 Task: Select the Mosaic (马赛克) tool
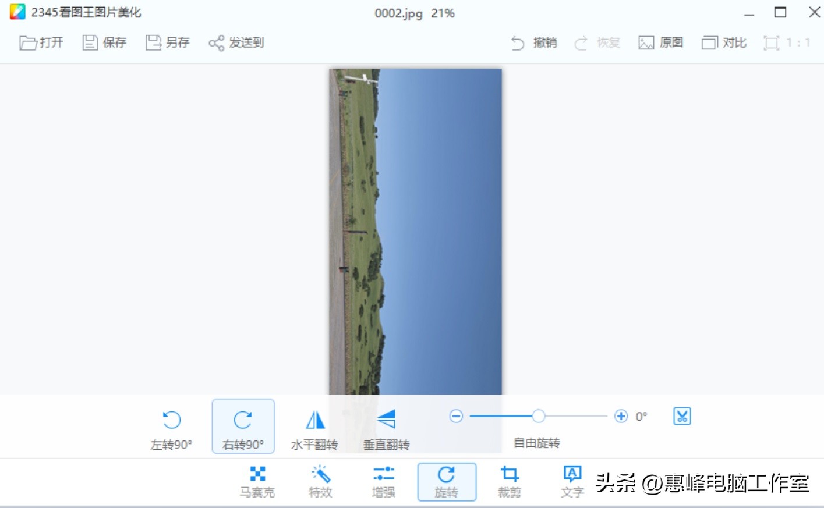pos(258,481)
